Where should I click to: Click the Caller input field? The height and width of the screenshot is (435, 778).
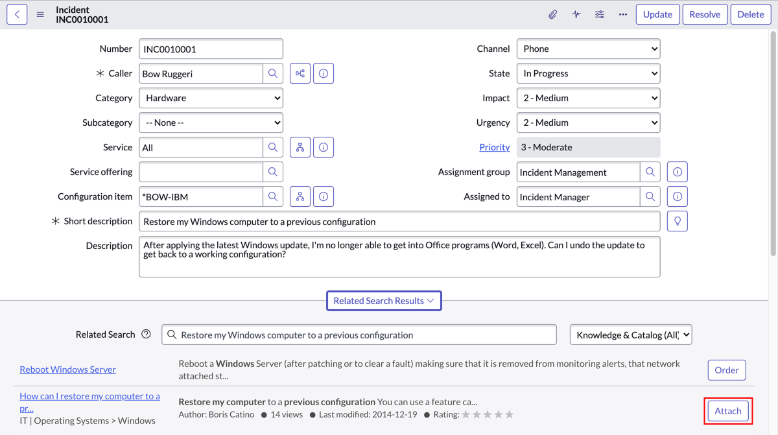[x=201, y=73]
